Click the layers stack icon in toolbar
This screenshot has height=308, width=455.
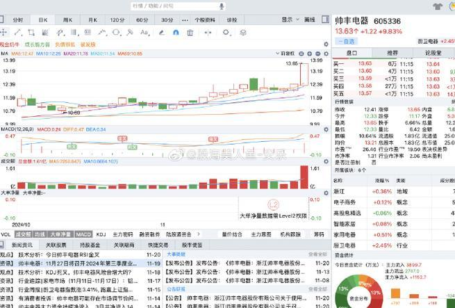[243, 32]
